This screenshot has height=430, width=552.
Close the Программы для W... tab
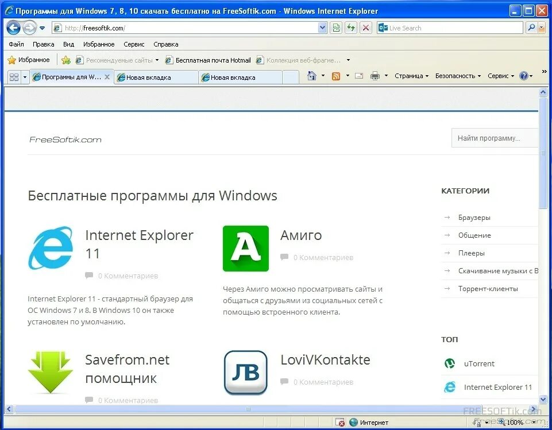pos(107,77)
